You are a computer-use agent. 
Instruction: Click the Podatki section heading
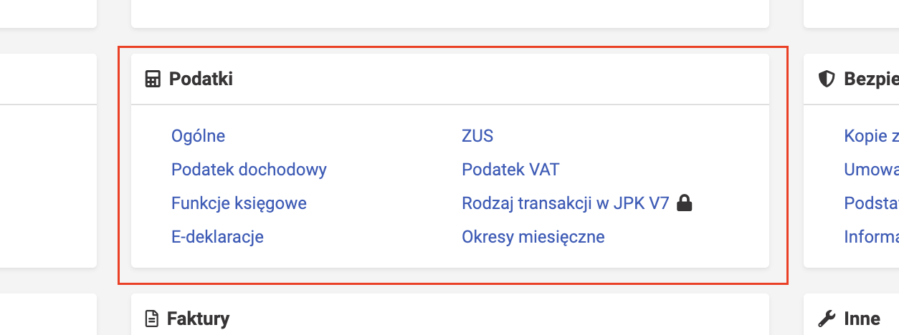click(x=201, y=79)
